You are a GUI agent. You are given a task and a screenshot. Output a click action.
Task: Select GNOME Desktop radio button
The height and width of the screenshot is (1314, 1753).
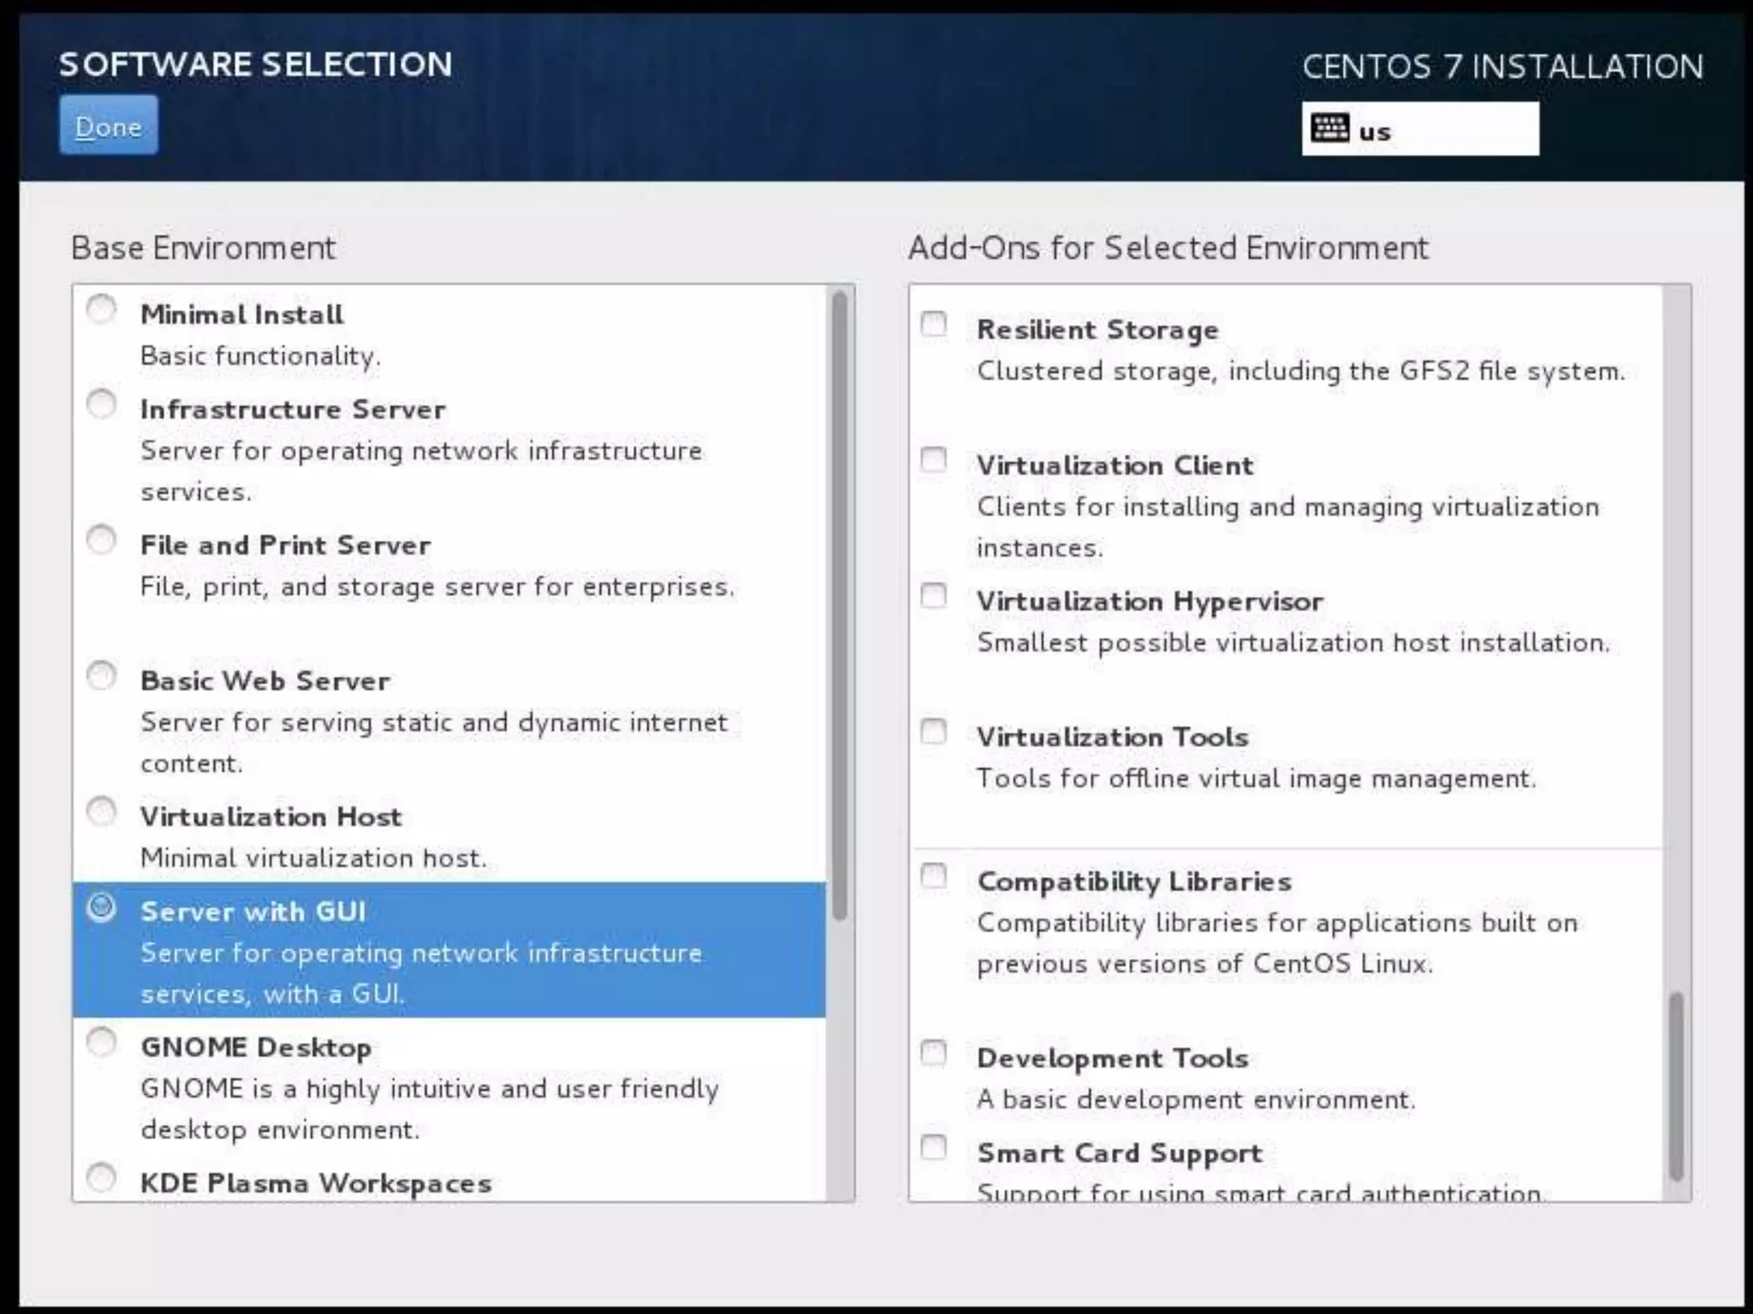[x=102, y=1042]
